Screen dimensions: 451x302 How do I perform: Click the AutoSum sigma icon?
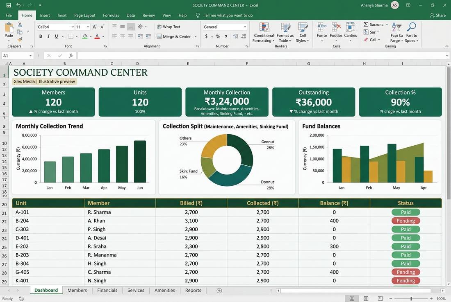(366, 25)
